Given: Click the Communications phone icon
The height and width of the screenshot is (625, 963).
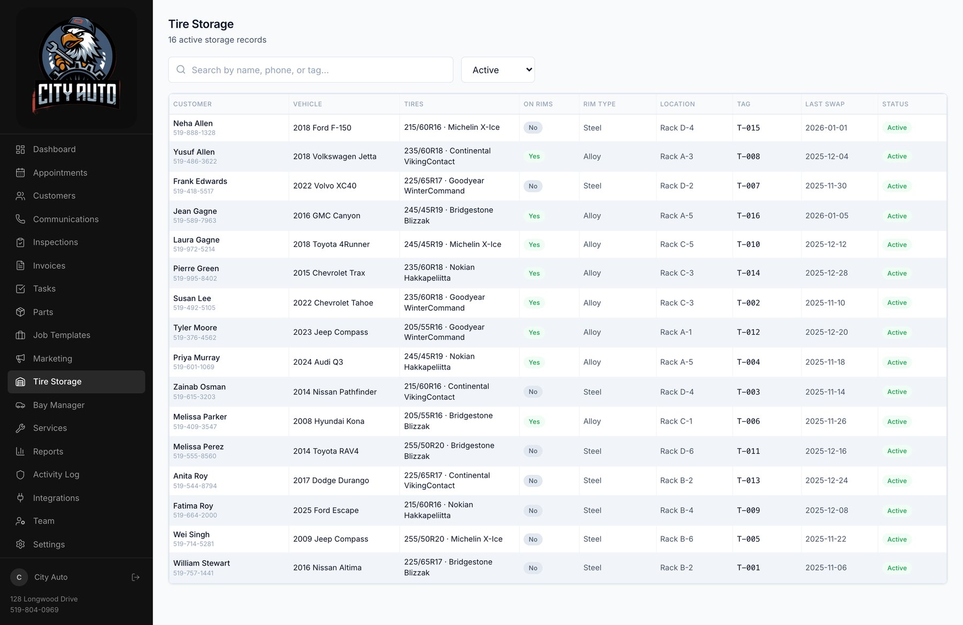Looking at the screenshot, I should [20, 219].
